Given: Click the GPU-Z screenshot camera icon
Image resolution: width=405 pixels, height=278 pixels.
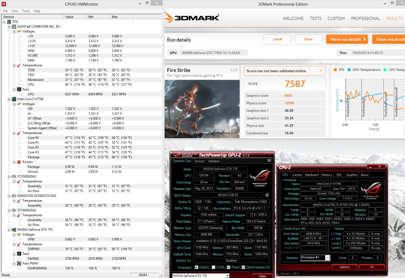Looking at the screenshot, I should 269,161.
